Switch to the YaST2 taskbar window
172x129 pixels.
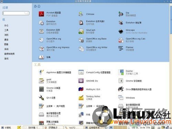[x=73, y=128]
